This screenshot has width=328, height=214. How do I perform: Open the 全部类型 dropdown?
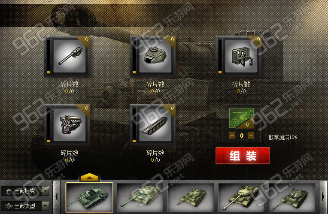25,206
